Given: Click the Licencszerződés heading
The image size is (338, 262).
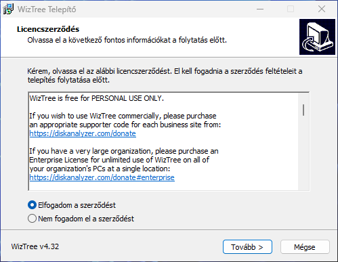Looking at the screenshot, I should [48, 29].
